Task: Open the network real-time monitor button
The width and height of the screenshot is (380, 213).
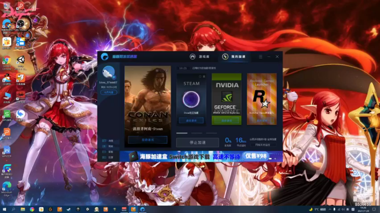Action: 263,145
